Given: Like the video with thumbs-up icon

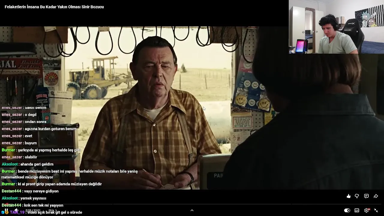Looking at the screenshot, I should 348,196.
